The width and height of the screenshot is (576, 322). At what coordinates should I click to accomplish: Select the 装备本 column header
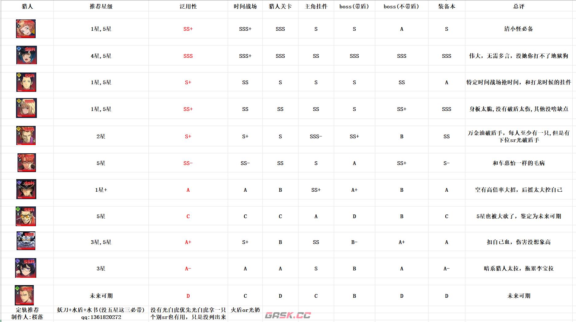pos(447,6)
